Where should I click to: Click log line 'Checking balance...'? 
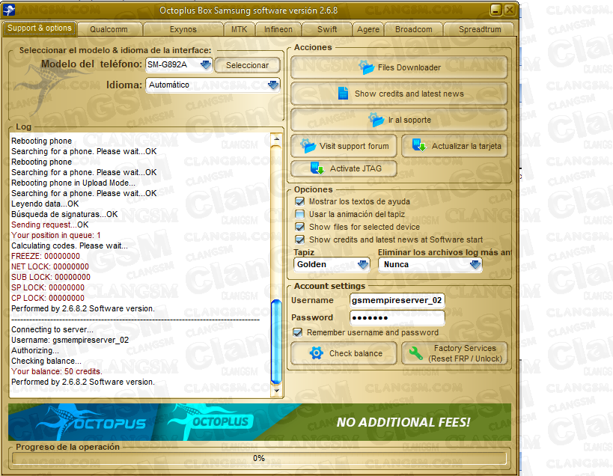[x=46, y=361]
